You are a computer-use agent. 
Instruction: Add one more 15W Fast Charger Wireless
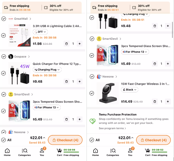click(168, 101)
